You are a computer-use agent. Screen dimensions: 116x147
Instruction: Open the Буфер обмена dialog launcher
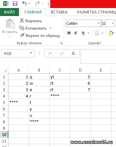(x=61, y=43)
